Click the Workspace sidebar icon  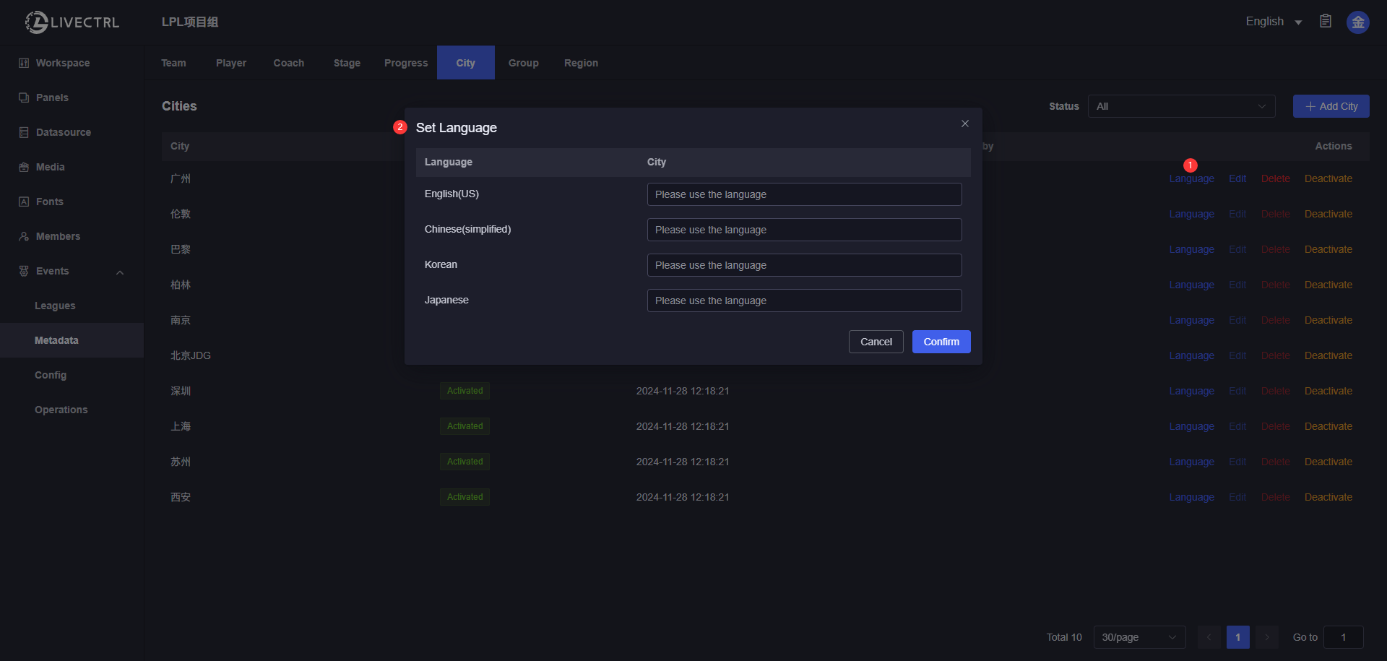click(24, 63)
